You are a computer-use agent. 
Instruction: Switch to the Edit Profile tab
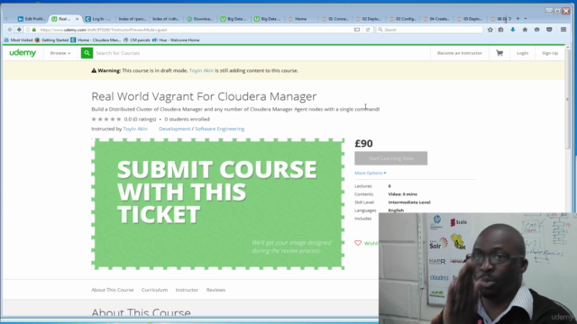[x=32, y=19]
